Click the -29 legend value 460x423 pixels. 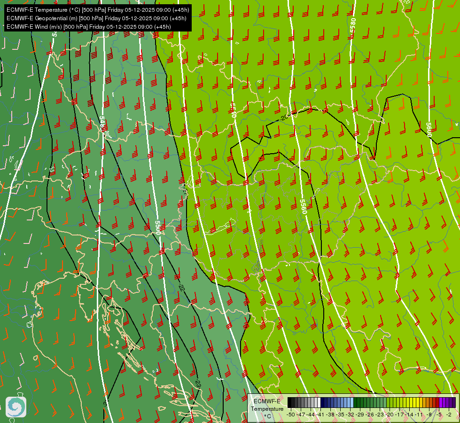(359, 415)
